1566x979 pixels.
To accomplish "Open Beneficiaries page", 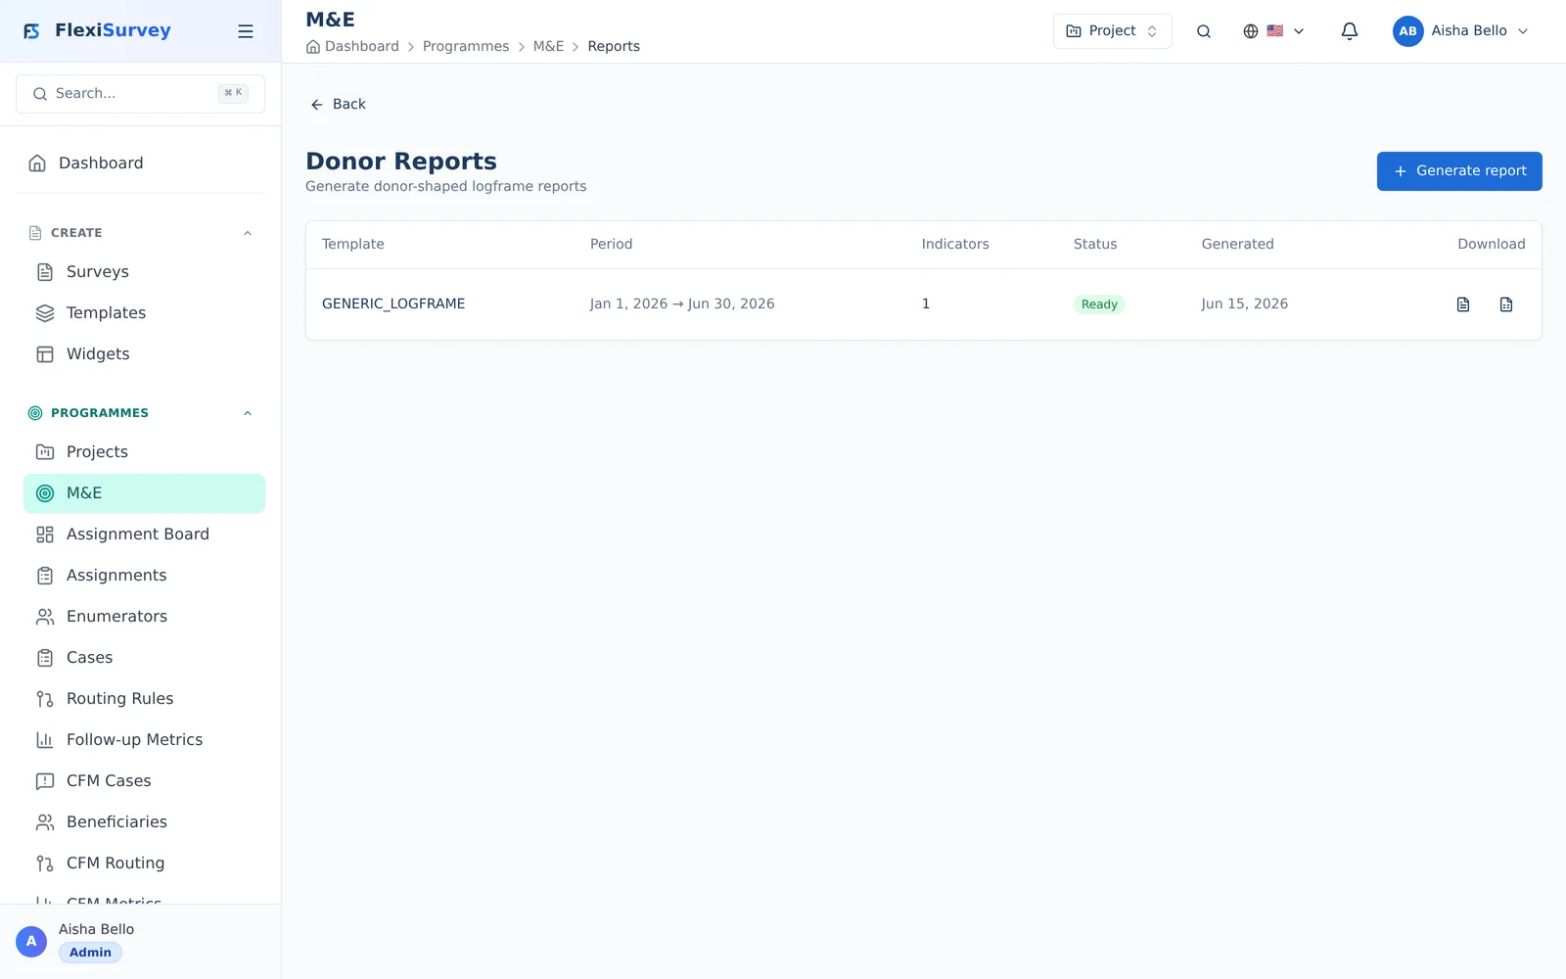I will click(144, 822).
